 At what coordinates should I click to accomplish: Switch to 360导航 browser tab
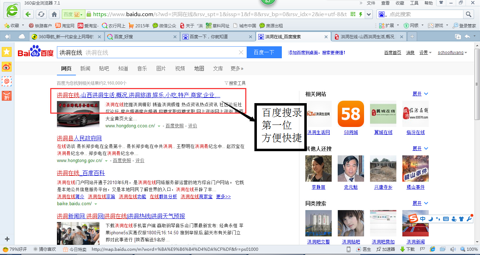pos(66,36)
